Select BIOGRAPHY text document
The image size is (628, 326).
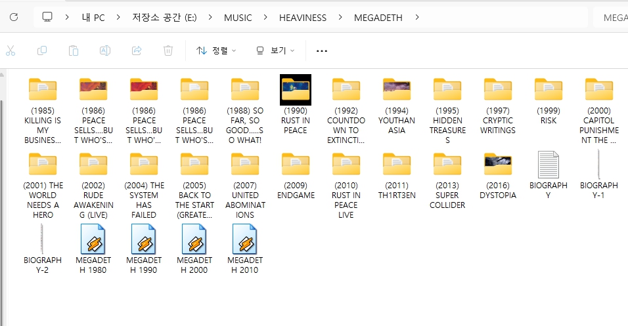coord(549,176)
